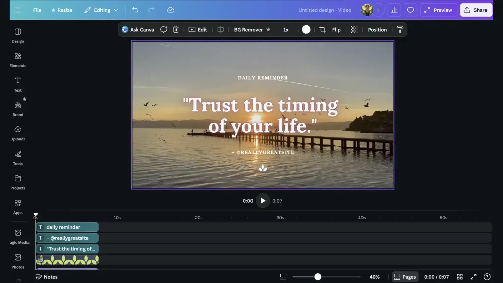Click the white color swatch in the toolbar
Viewport: 503px width, 283px height.
[x=306, y=30]
